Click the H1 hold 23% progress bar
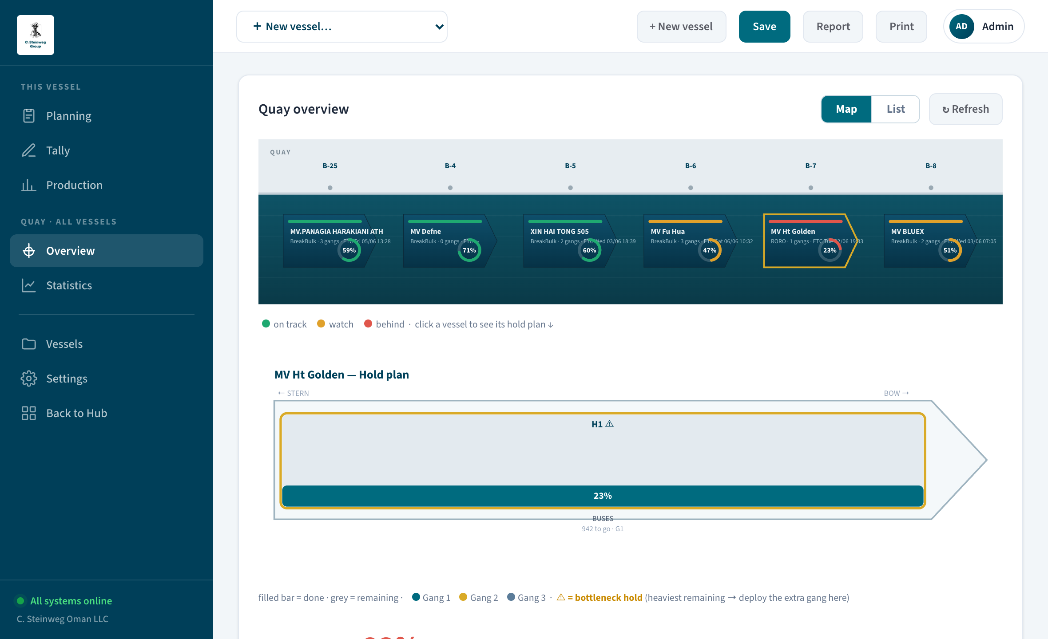Screen dimensions: 1048x639 (x=603, y=496)
